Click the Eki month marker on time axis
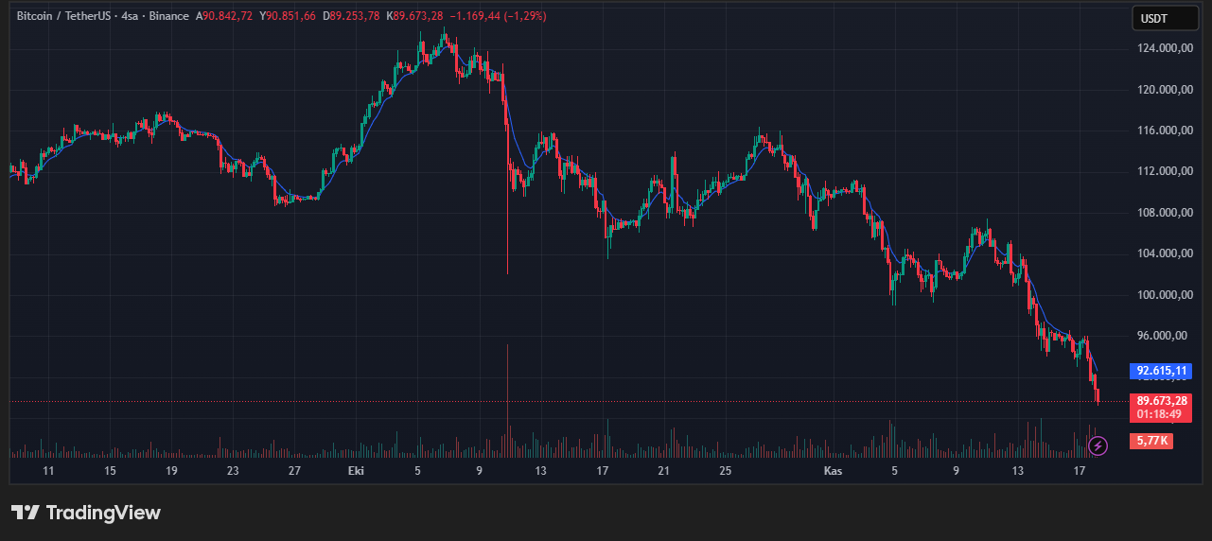The image size is (1212, 541). pyautogui.click(x=356, y=471)
